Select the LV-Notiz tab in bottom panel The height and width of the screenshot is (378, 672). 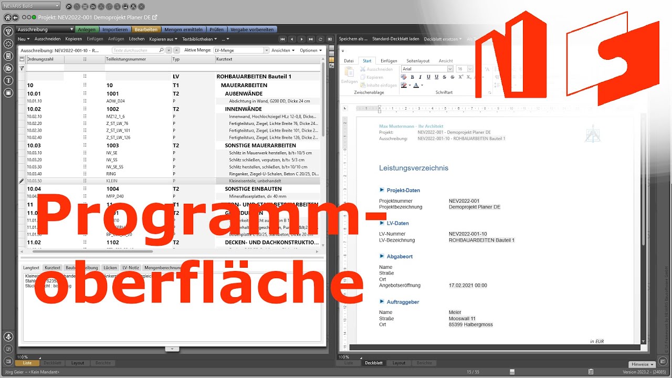[x=131, y=268]
